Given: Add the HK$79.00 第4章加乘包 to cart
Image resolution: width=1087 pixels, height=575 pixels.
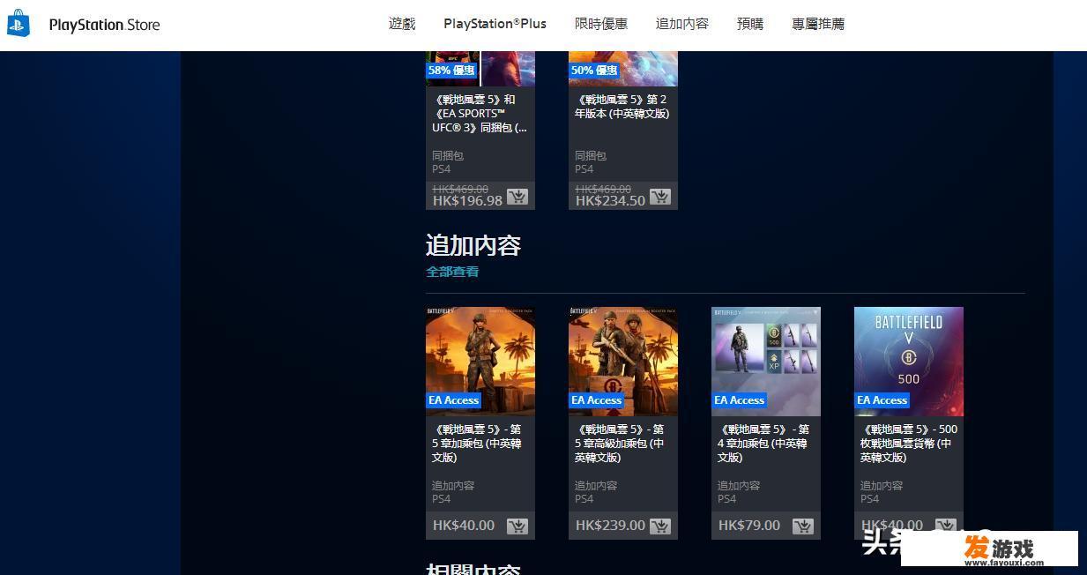Looking at the screenshot, I should [803, 526].
